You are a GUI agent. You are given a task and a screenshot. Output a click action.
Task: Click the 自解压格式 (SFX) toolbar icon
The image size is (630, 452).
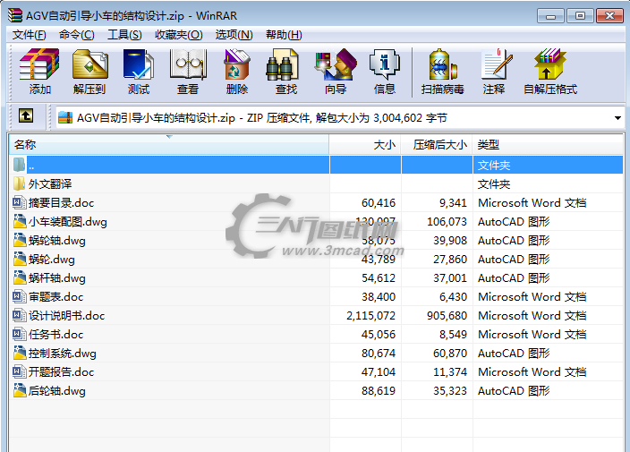550,64
